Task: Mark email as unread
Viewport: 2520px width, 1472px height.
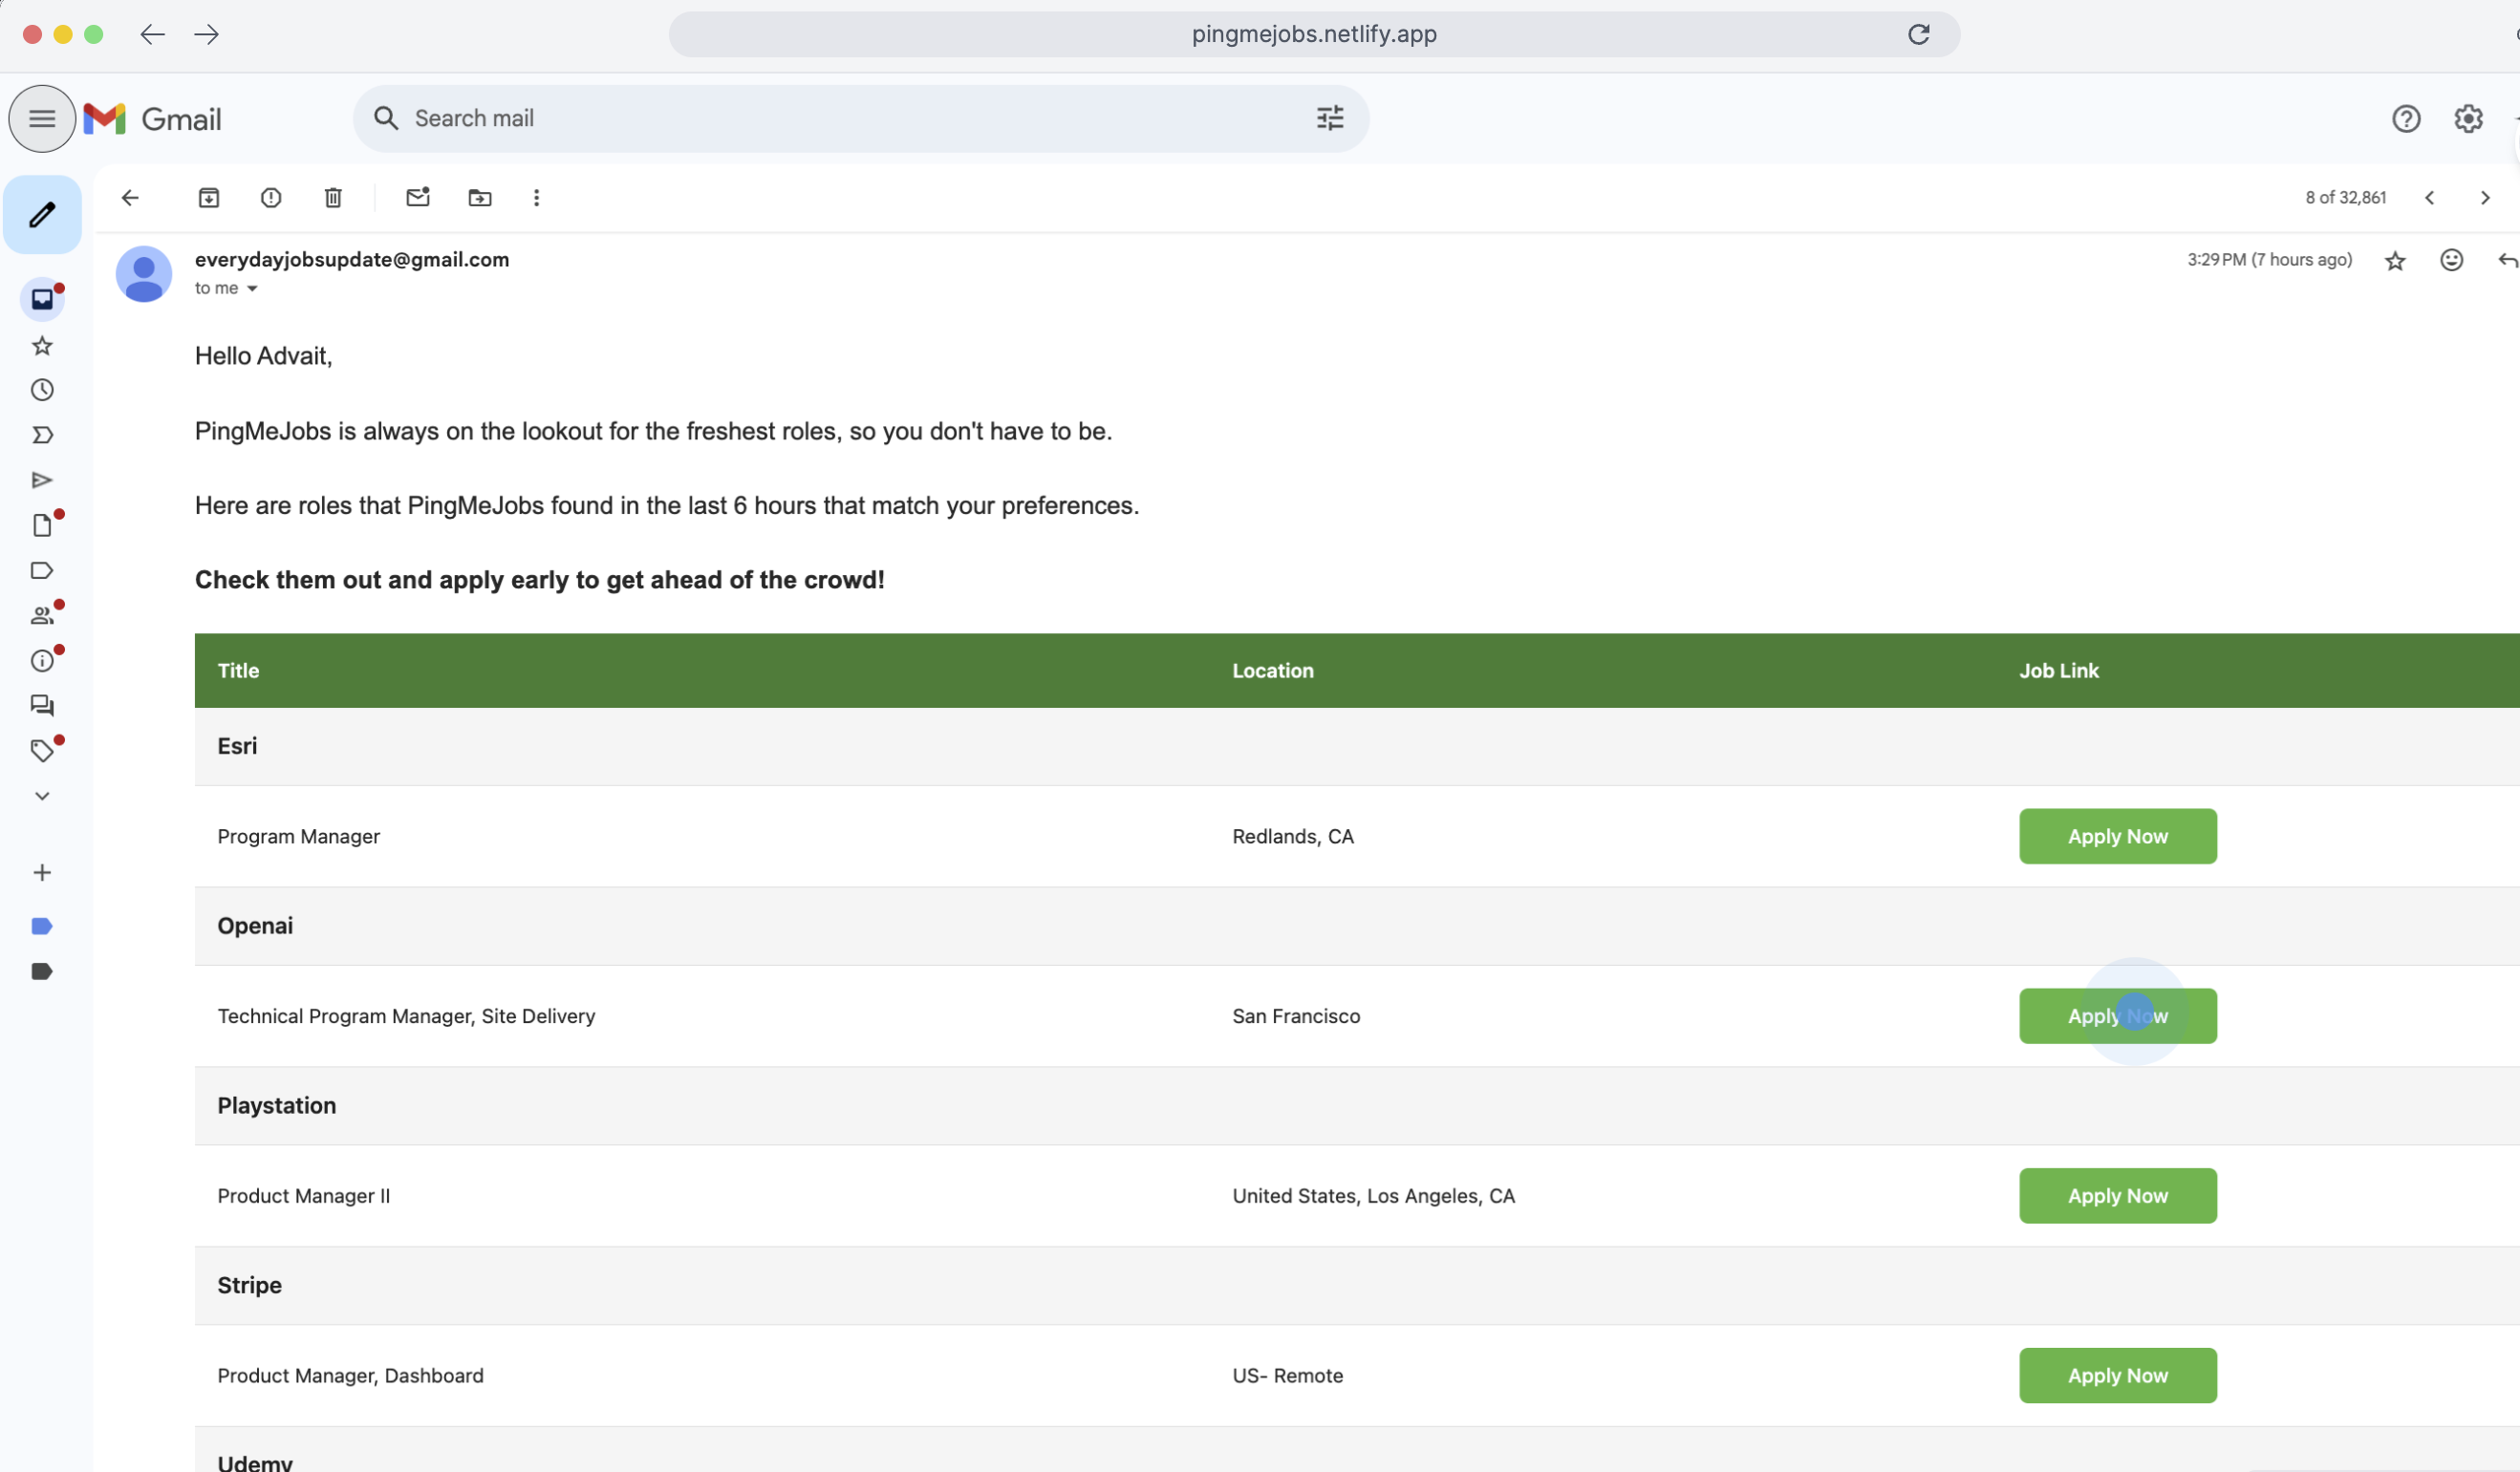Action: point(418,198)
